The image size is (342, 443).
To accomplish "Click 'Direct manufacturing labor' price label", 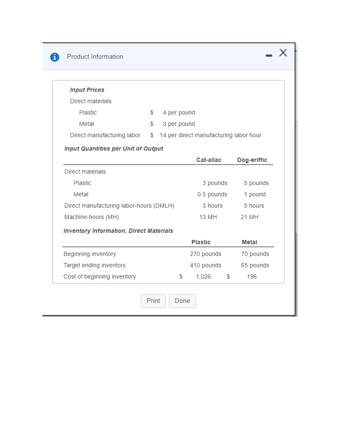I will pos(105,135).
